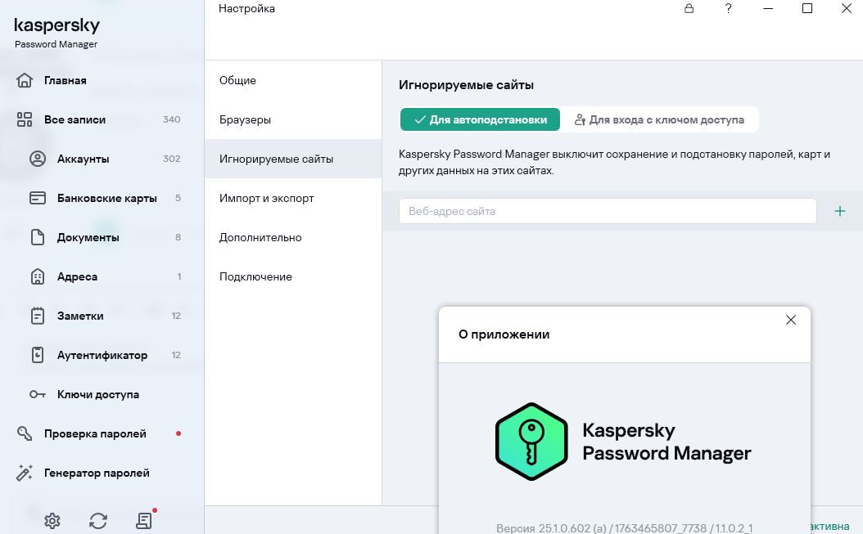The image size is (863, 534).
Task: Open Банковские карты list
Action: [106, 198]
